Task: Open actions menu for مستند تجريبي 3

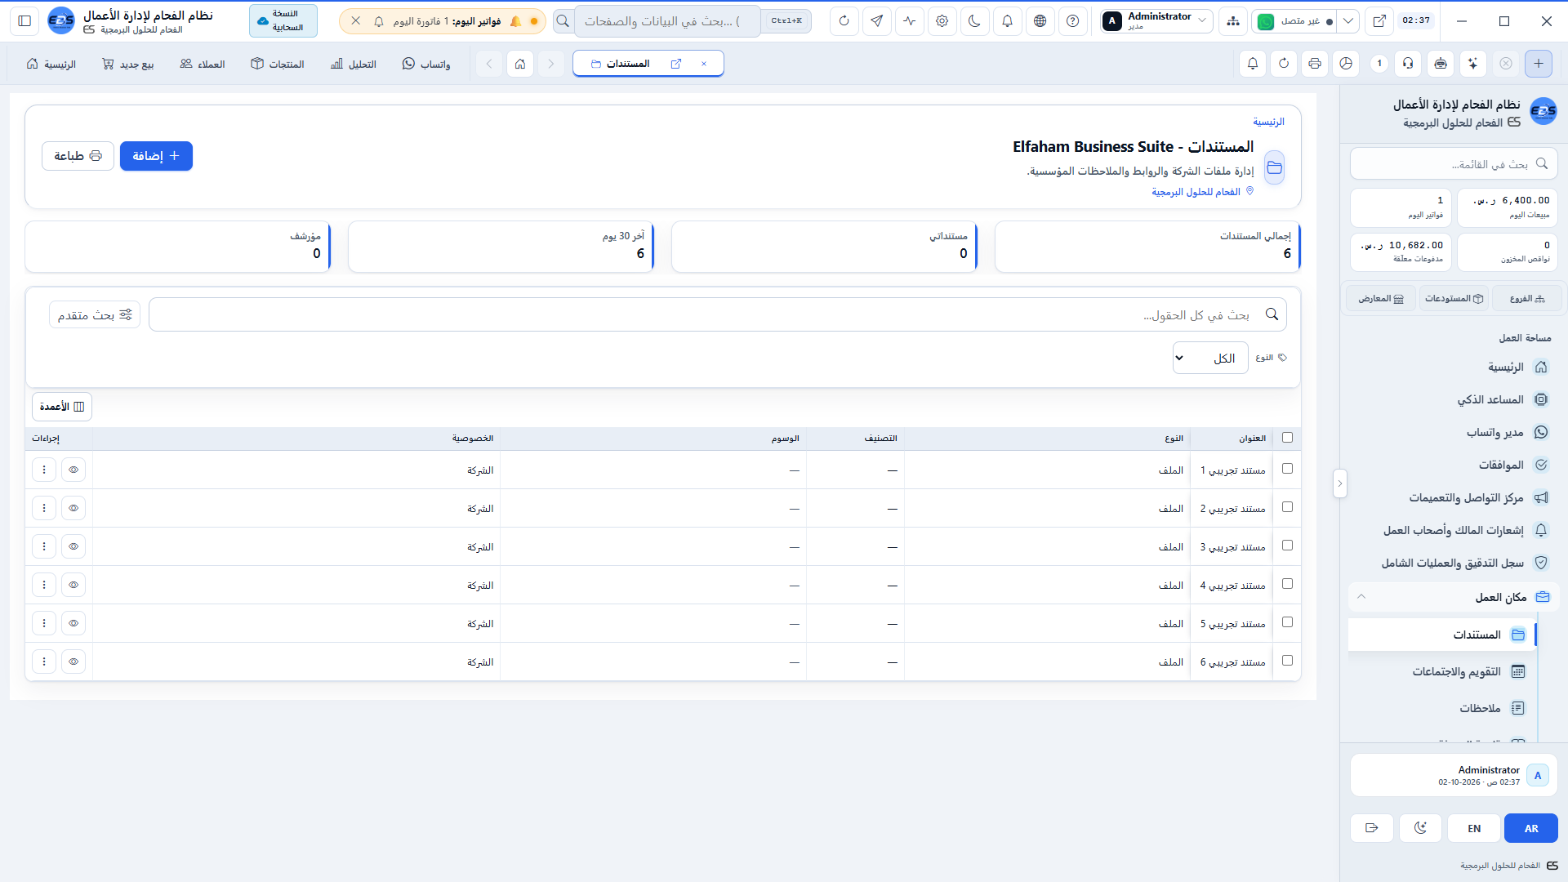Action: (44, 547)
